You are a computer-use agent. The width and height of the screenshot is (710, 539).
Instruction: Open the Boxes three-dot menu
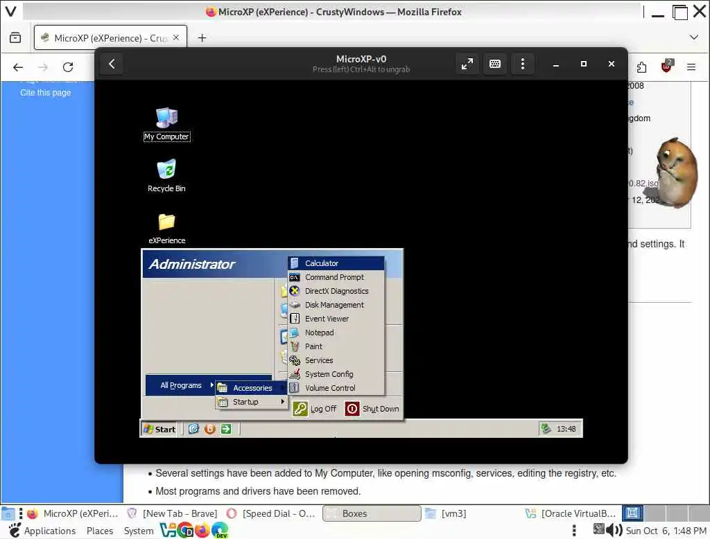click(523, 64)
